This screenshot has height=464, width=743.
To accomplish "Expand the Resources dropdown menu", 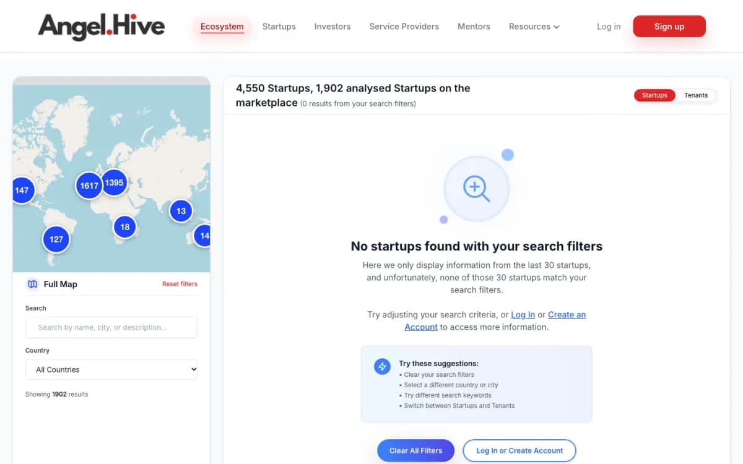I will pos(534,27).
